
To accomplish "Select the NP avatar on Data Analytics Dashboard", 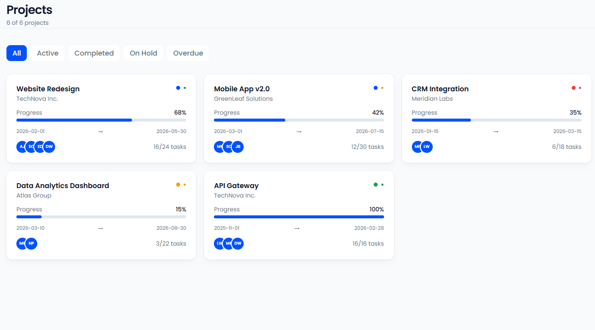I will click(x=31, y=243).
